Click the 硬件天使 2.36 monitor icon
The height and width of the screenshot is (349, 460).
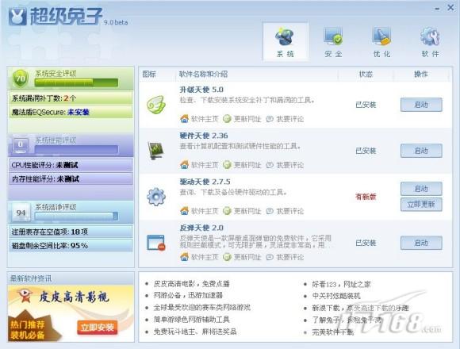[155, 150]
